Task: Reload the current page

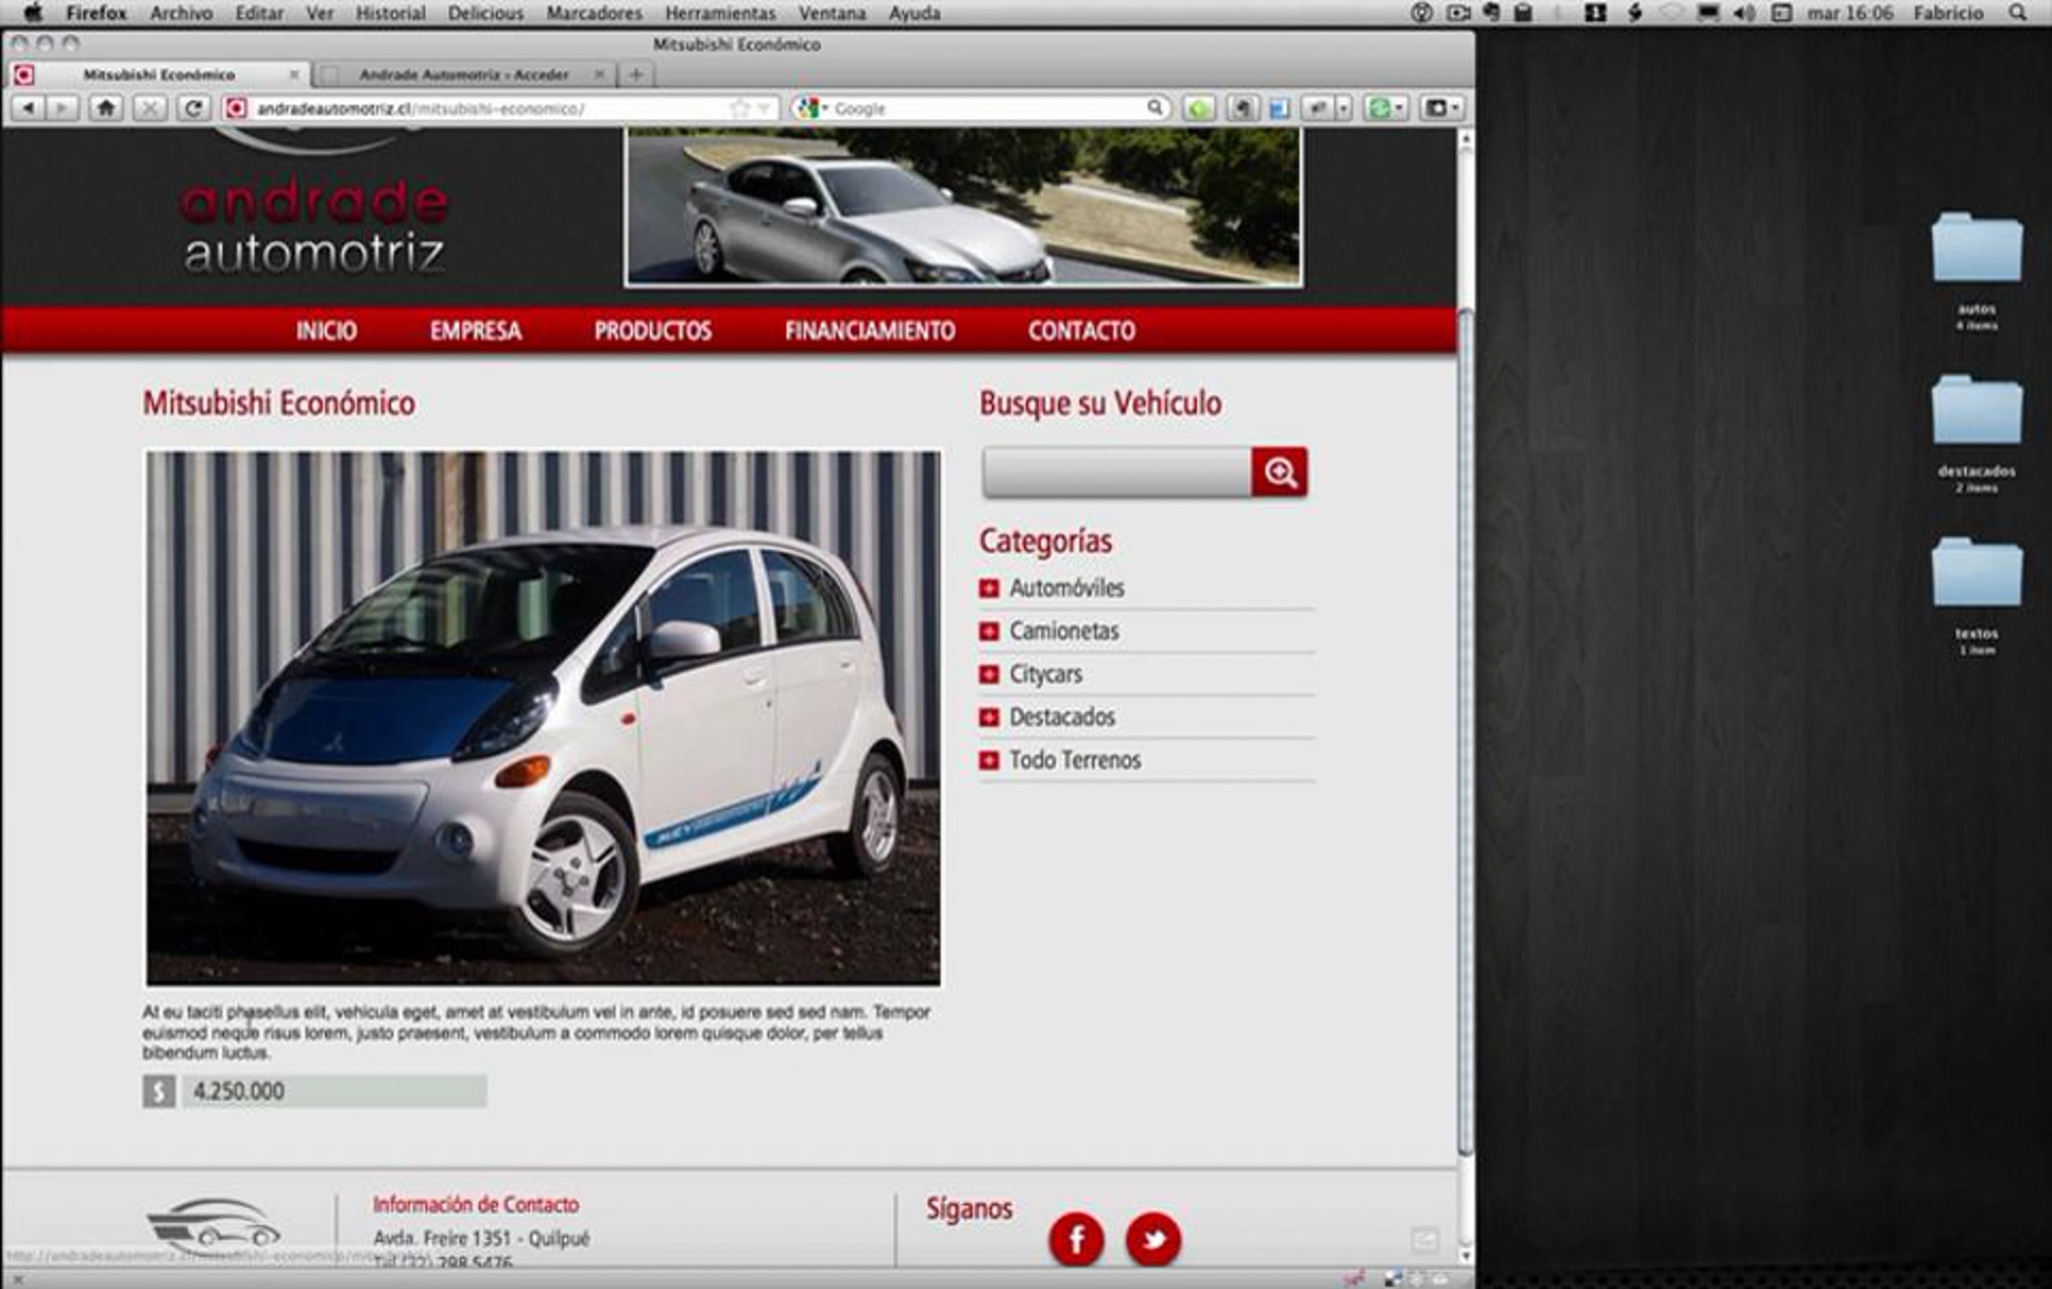Action: pyautogui.click(x=194, y=109)
